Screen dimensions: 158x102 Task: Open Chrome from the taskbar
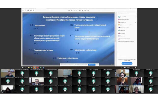coord(32,68)
